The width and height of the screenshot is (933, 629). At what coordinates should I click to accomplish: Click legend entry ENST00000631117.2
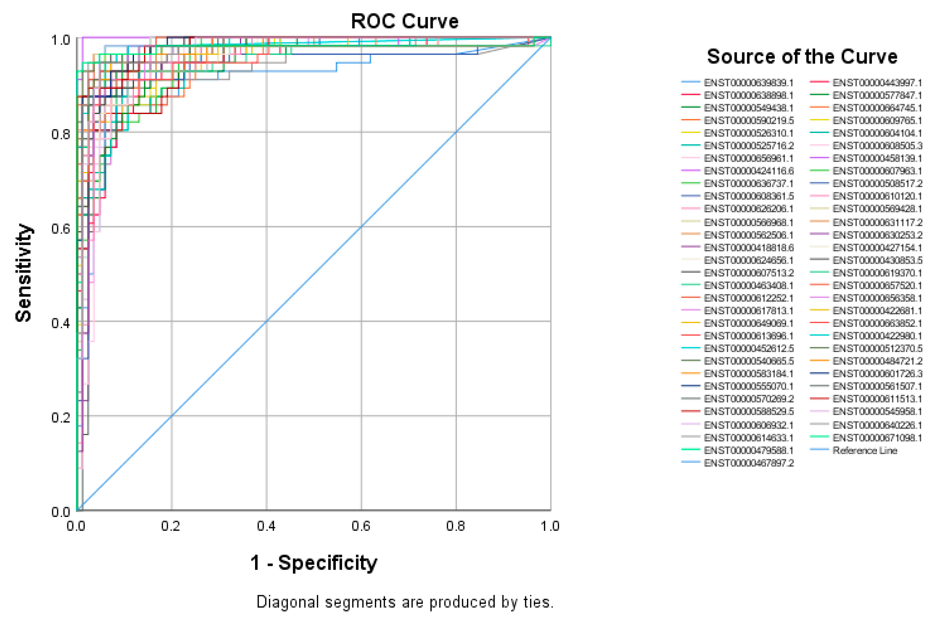877,222
